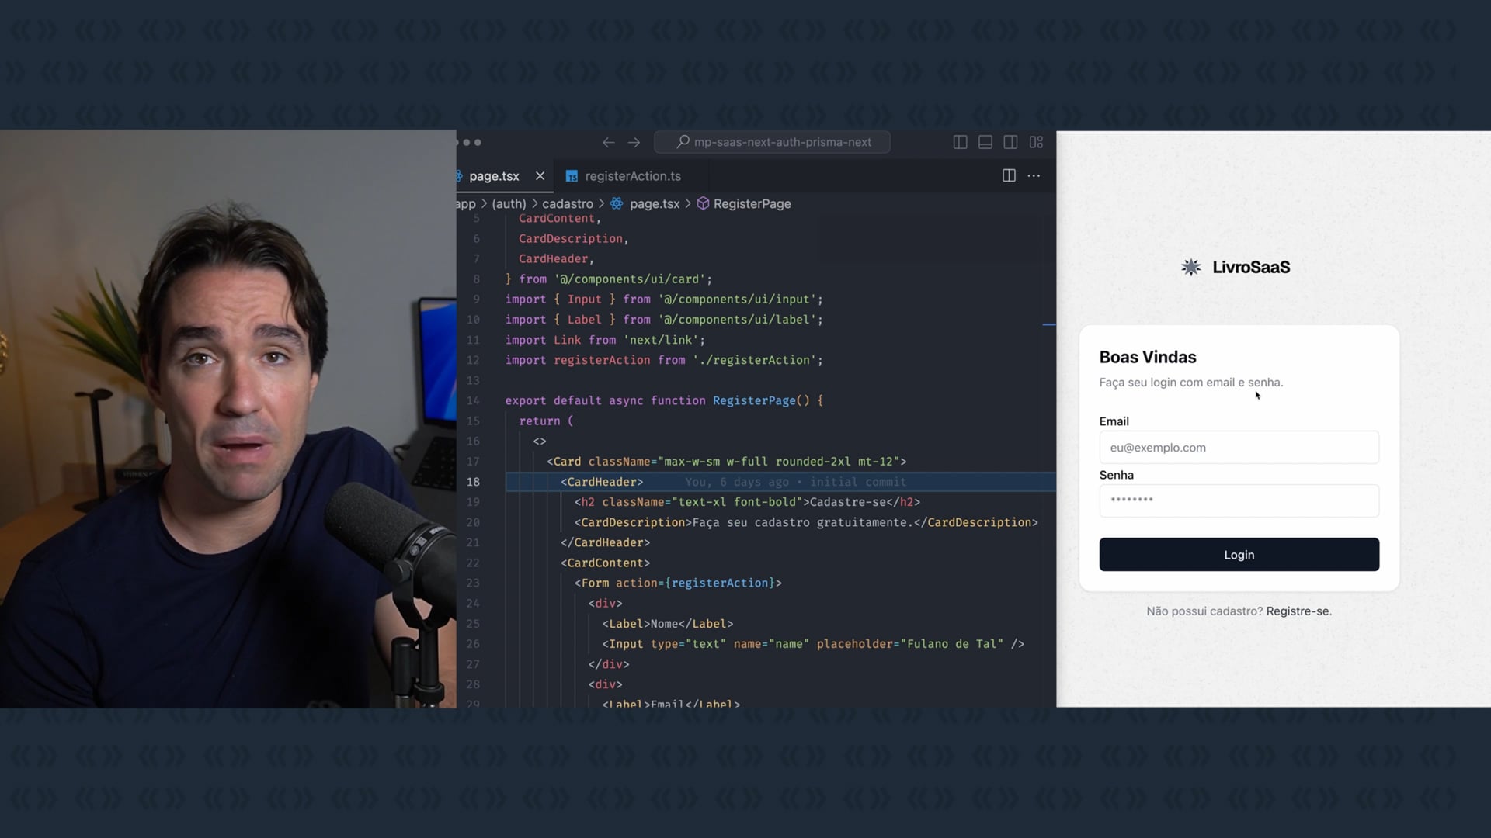Select the page.tsx editor tab

(x=494, y=176)
